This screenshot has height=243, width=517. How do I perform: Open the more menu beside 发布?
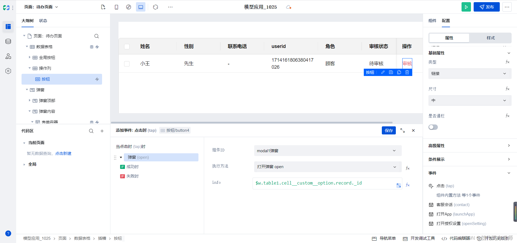[x=507, y=7]
